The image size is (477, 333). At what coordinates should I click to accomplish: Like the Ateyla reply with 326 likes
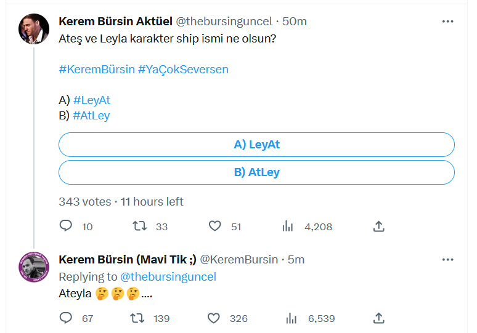(214, 318)
